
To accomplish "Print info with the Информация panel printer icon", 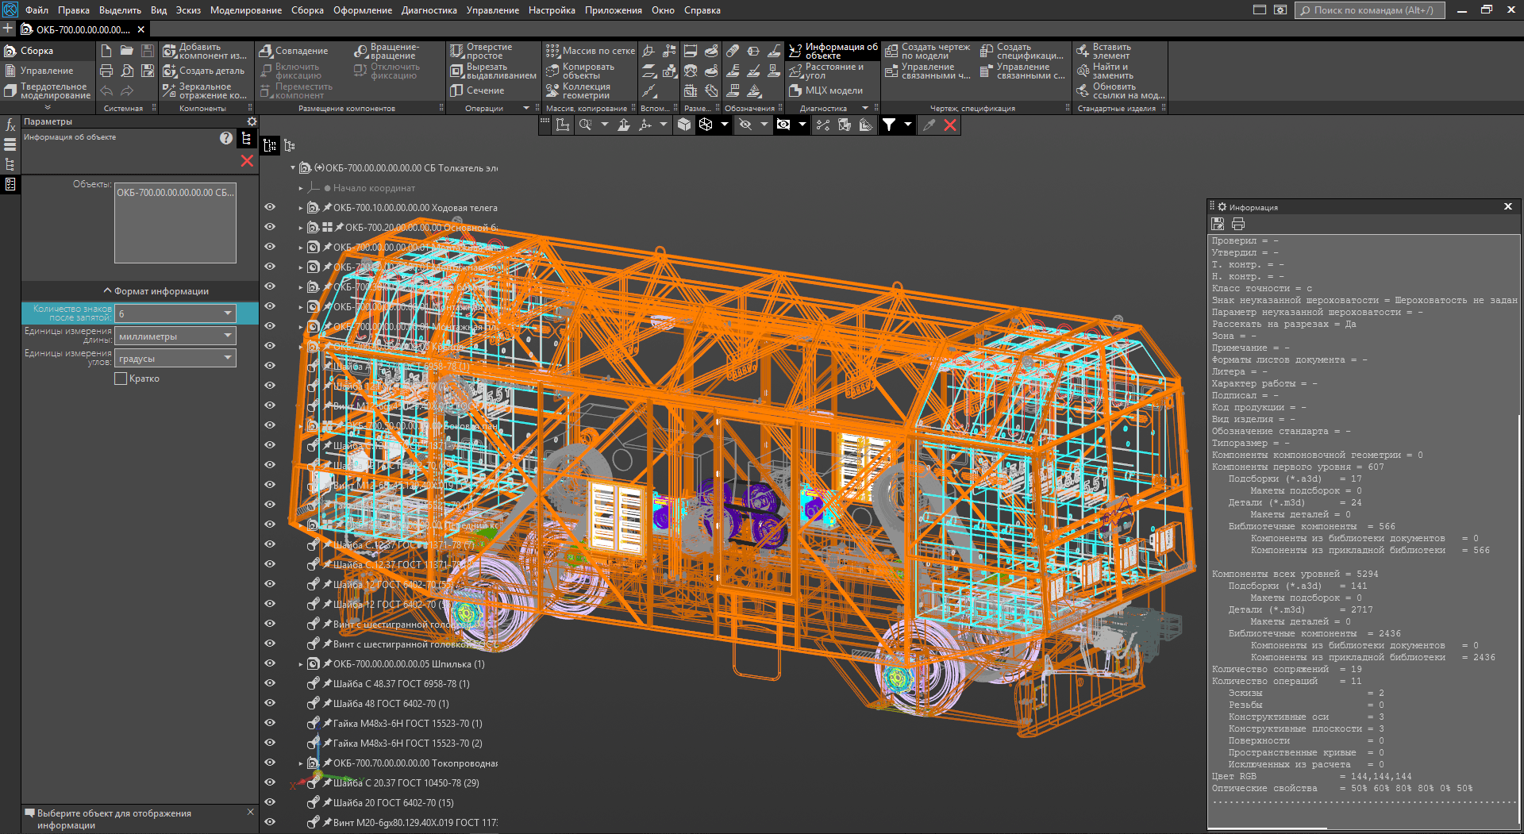I will [x=1237, y=225].
